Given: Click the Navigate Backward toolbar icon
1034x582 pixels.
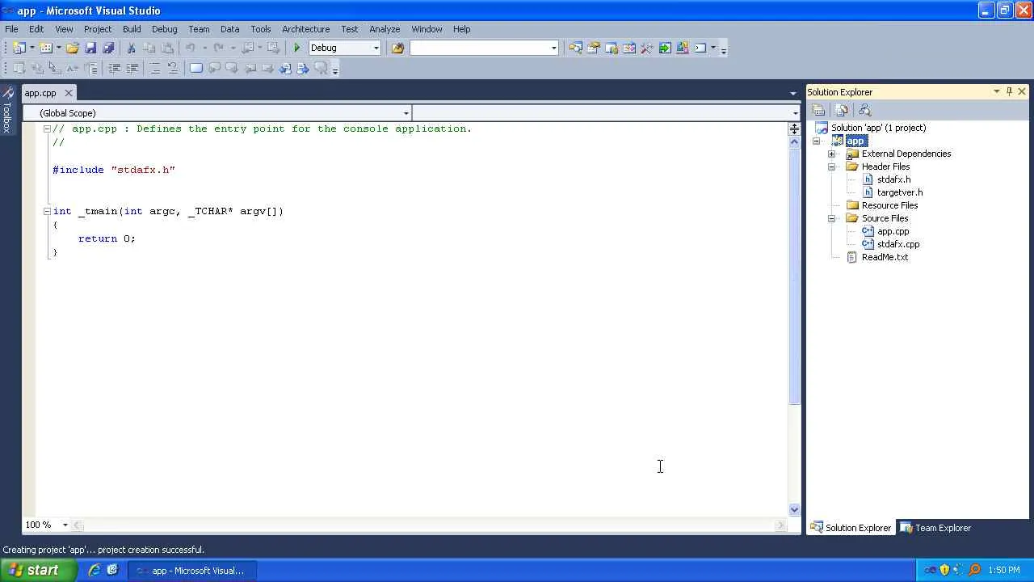Looking at the screenshot, I should [249, 48].
